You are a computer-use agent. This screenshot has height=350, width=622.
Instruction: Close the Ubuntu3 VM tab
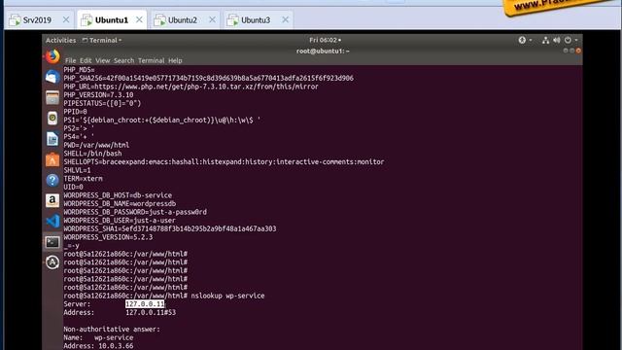[x=285, y=19]
